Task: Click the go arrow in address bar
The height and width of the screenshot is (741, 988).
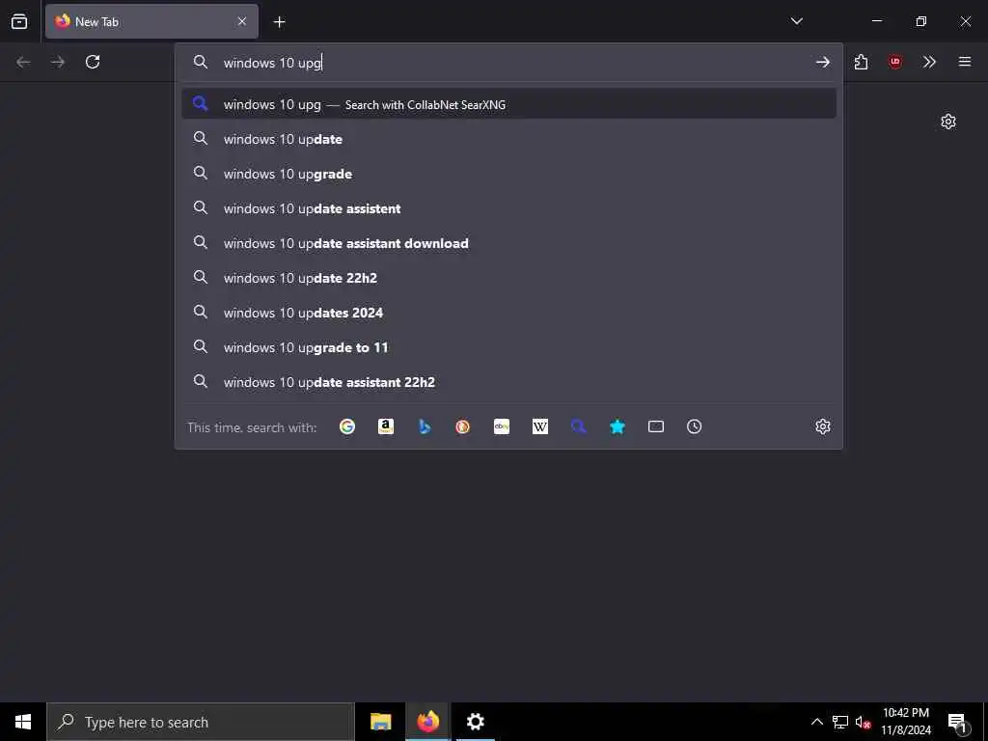Action: (822, 62)
